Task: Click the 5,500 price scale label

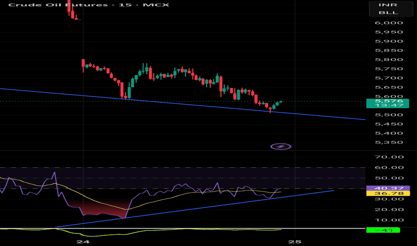Action: pyautogui.click(x=389, y=115)
